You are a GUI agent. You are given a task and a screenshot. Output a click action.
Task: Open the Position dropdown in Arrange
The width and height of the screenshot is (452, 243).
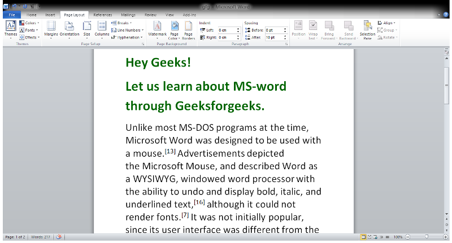point(298,30)
